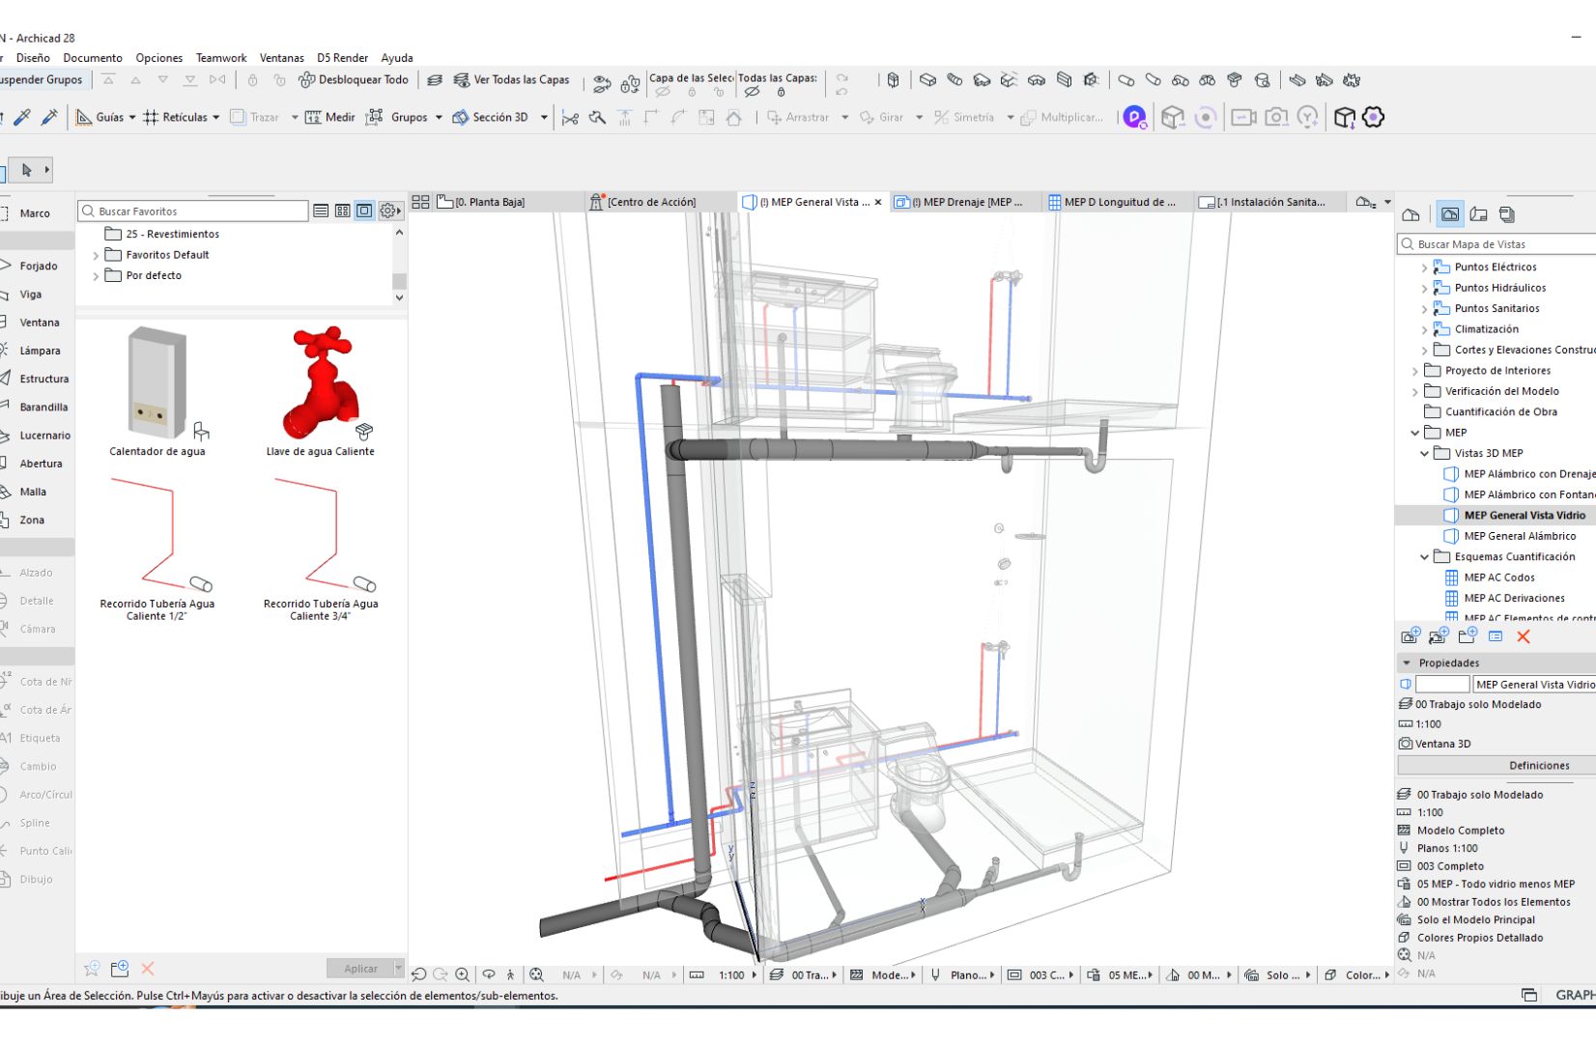Expand Climatización in the view map

click(1424, 328)
